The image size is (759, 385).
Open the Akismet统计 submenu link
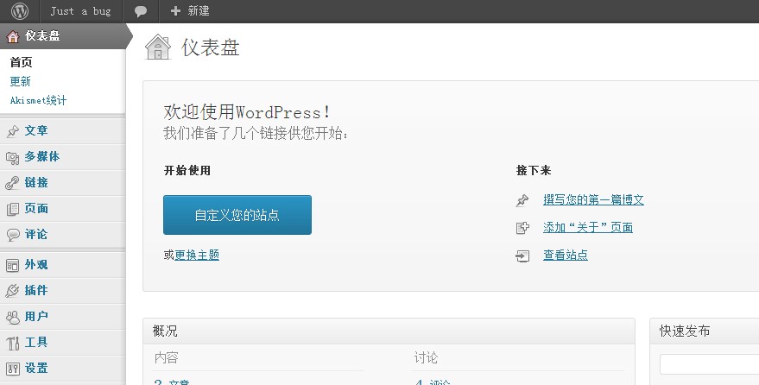(38, 101)
